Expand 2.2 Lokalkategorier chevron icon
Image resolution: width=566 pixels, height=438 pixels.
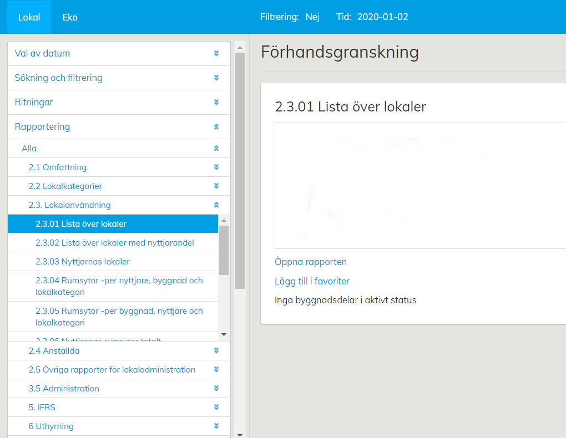(x=216, y=186)
